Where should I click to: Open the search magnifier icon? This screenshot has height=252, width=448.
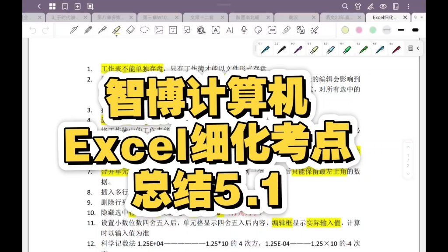tap(345, 6)
